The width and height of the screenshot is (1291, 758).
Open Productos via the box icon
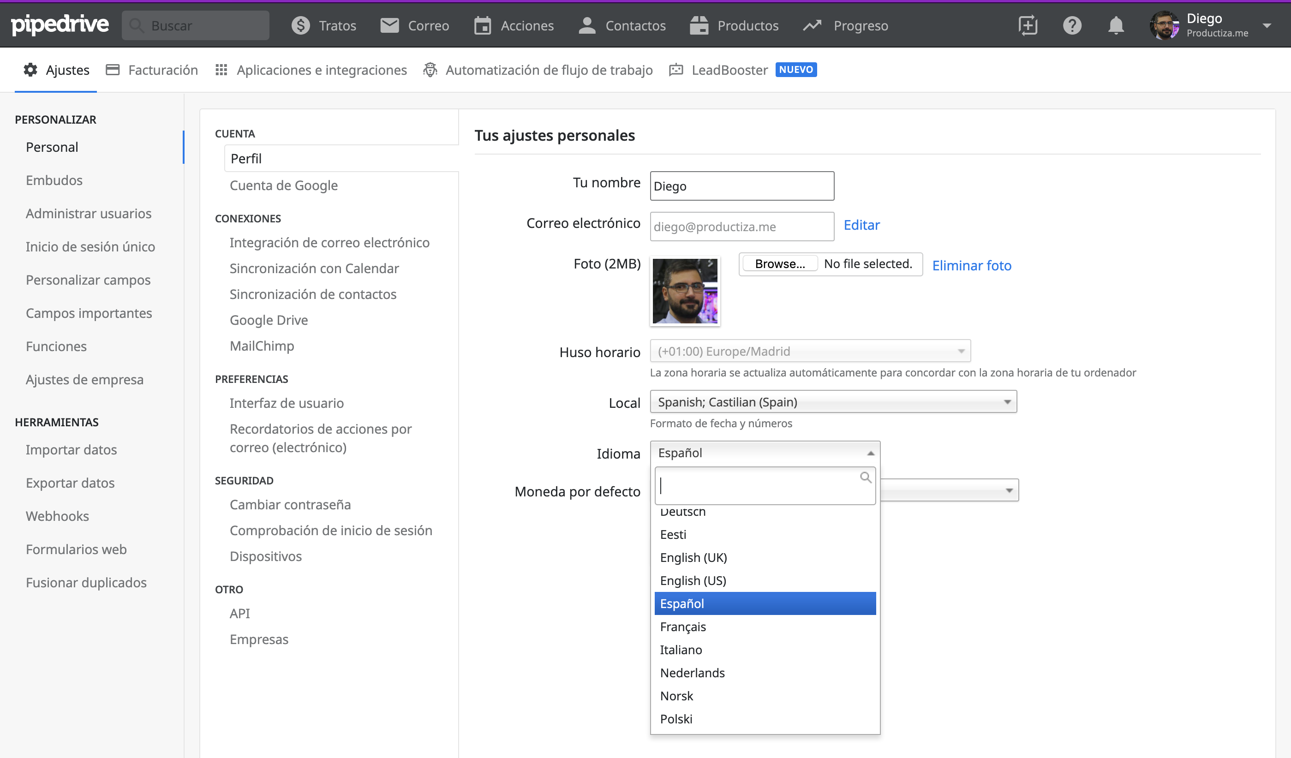pos(699,25)
